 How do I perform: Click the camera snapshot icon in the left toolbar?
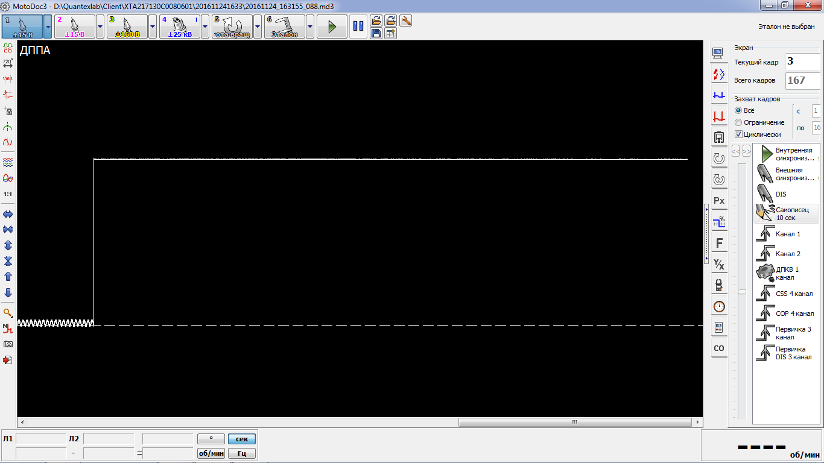[x=8, y=344]
